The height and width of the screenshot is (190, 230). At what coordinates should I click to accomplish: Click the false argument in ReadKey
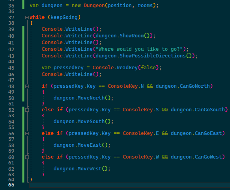148,68
